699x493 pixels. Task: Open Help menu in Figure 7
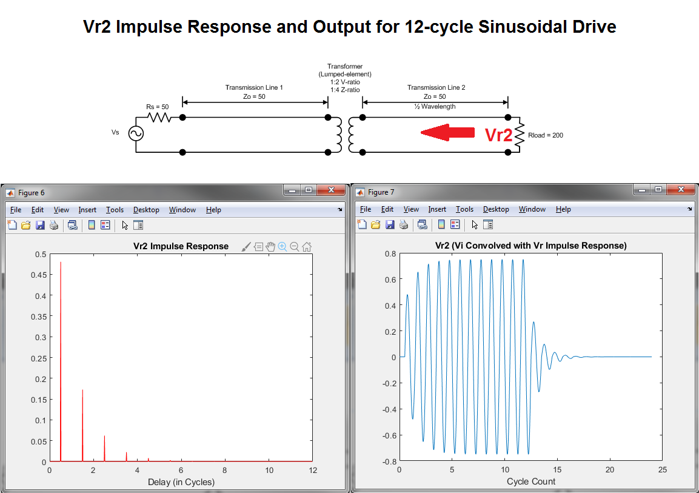[563, 209]
